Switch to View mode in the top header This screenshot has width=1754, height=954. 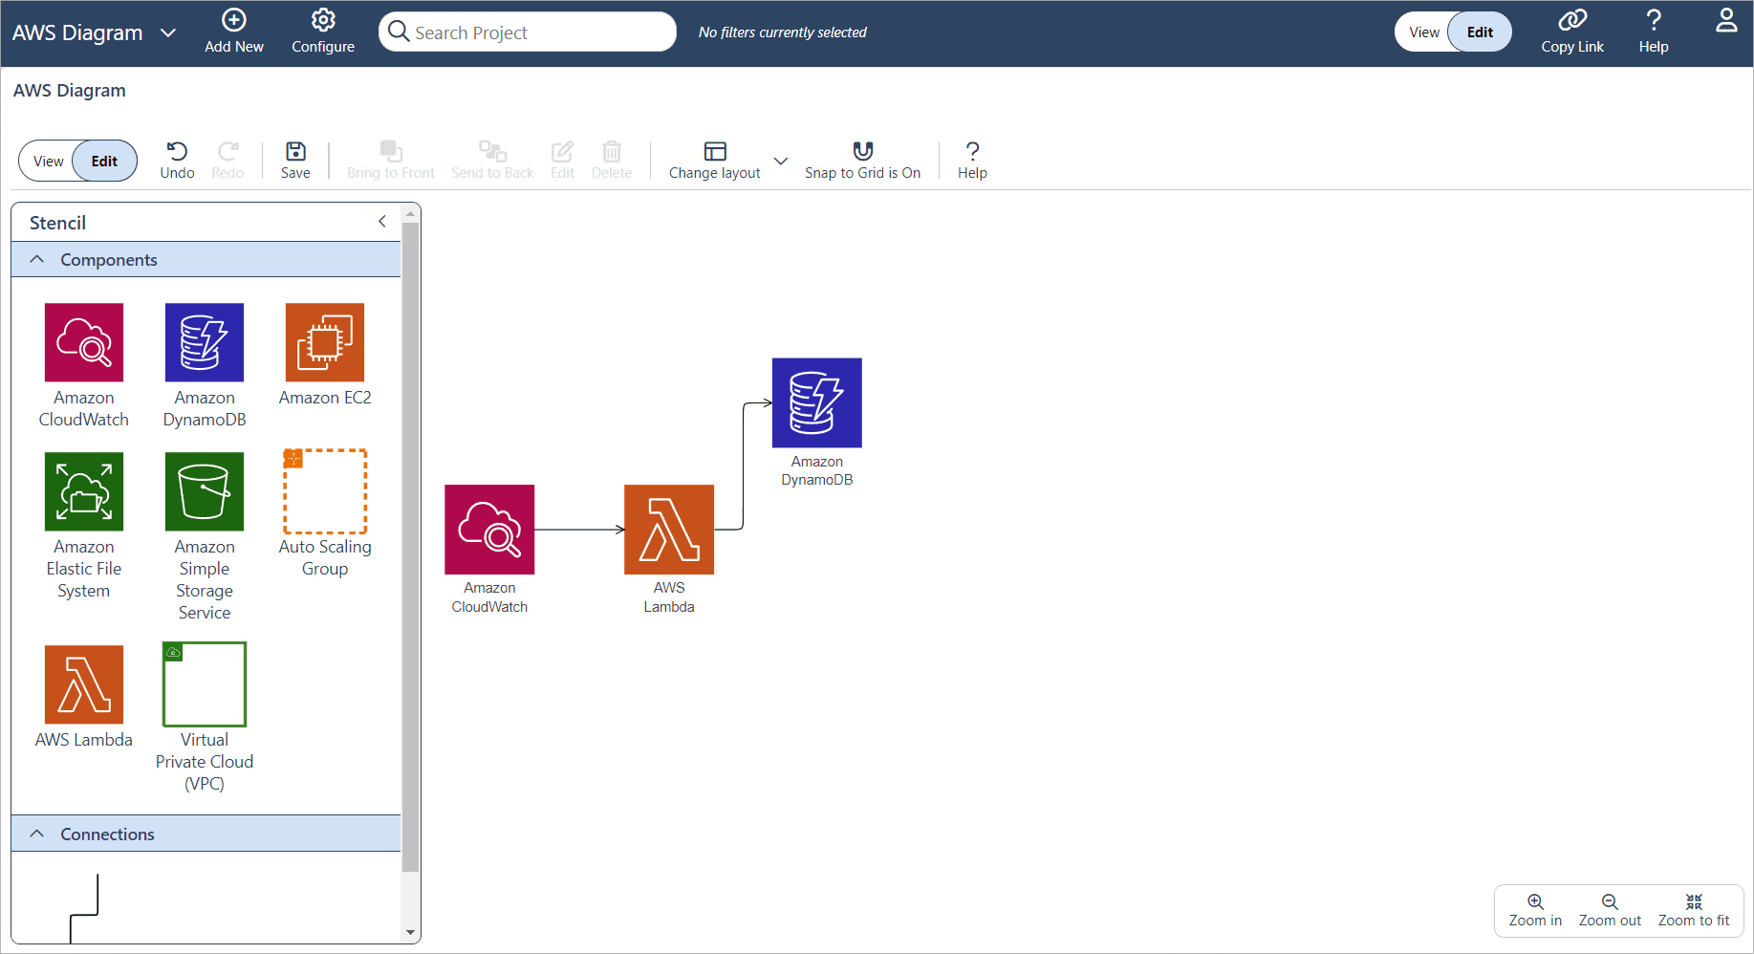(x=1423, y=32)
